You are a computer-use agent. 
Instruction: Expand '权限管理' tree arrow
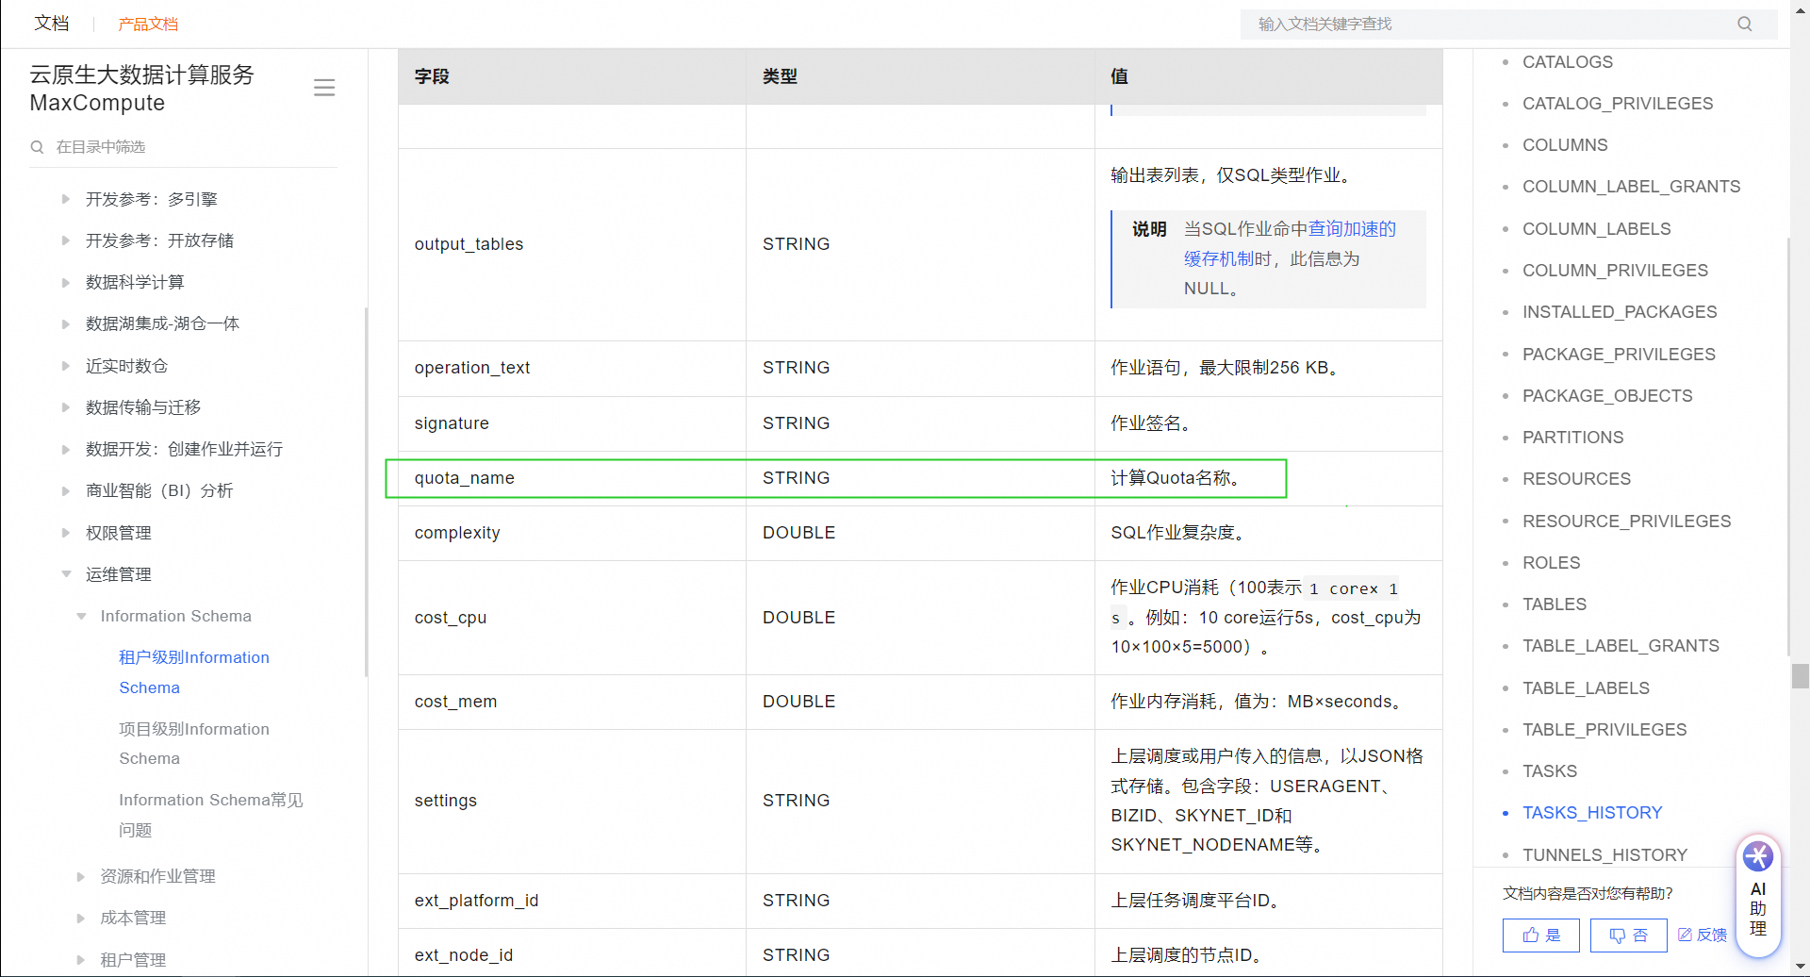(66, 533)
